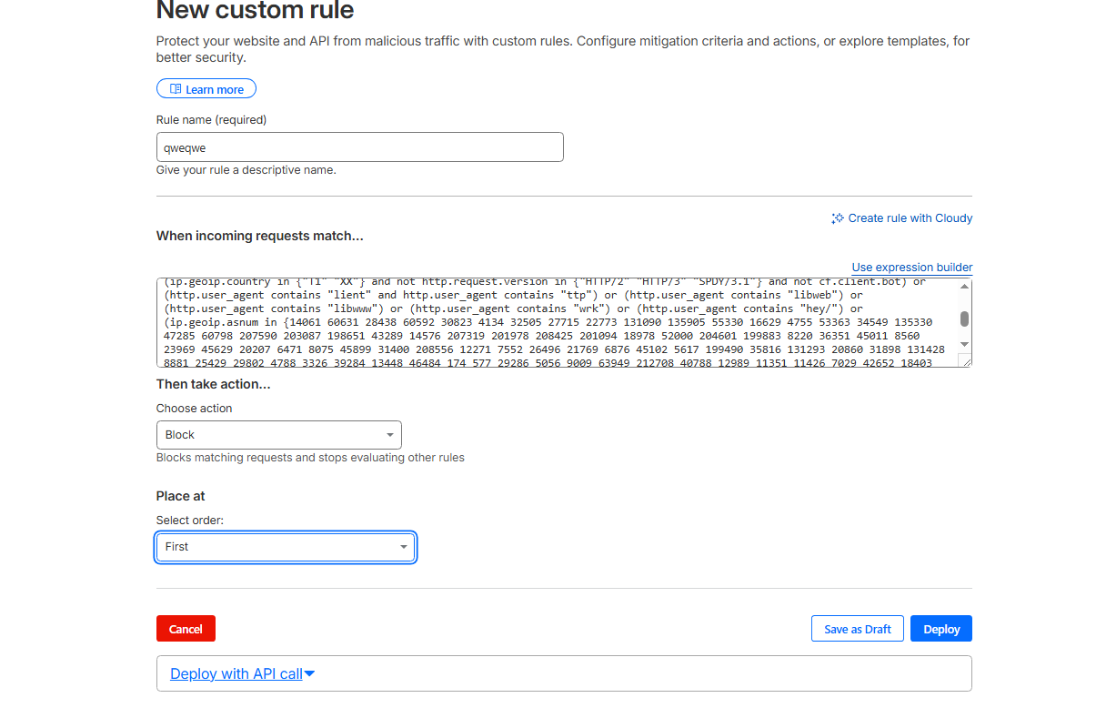
Task: Click the Cloudy sparkle icon
Action: (838, 218)
